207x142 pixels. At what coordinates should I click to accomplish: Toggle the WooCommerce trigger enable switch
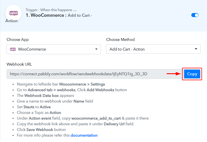point(195,15)
